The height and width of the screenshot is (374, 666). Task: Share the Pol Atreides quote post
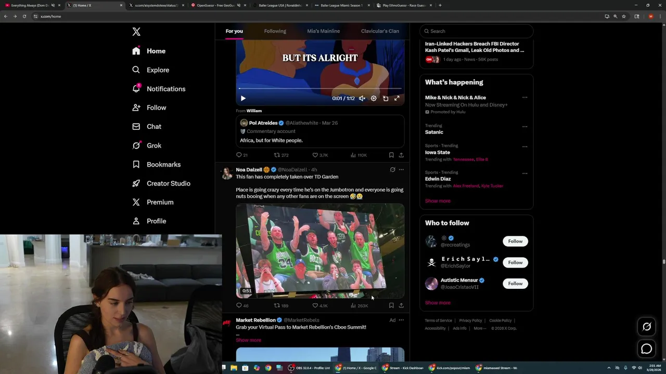pos(401,155)
